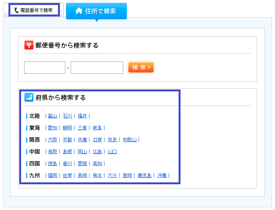This screenshot has width=275, height=210.
Task: Click the phone icon in the tab
Action: point(16,10)
